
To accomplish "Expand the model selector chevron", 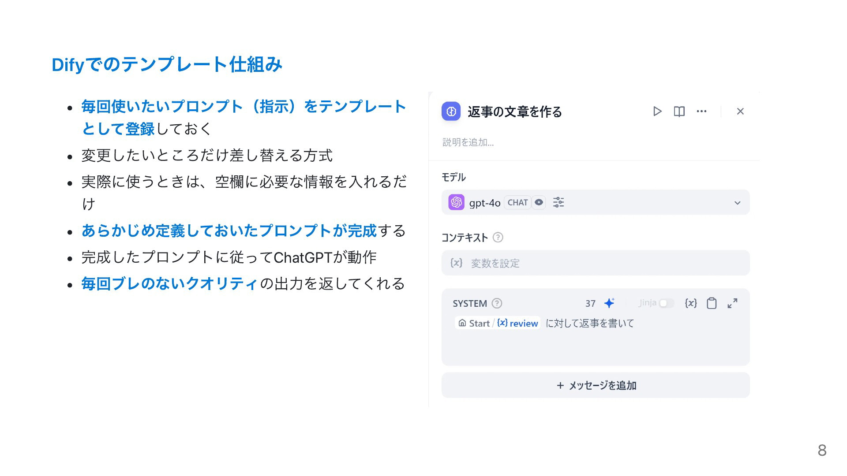I will [x=737, y=203].
